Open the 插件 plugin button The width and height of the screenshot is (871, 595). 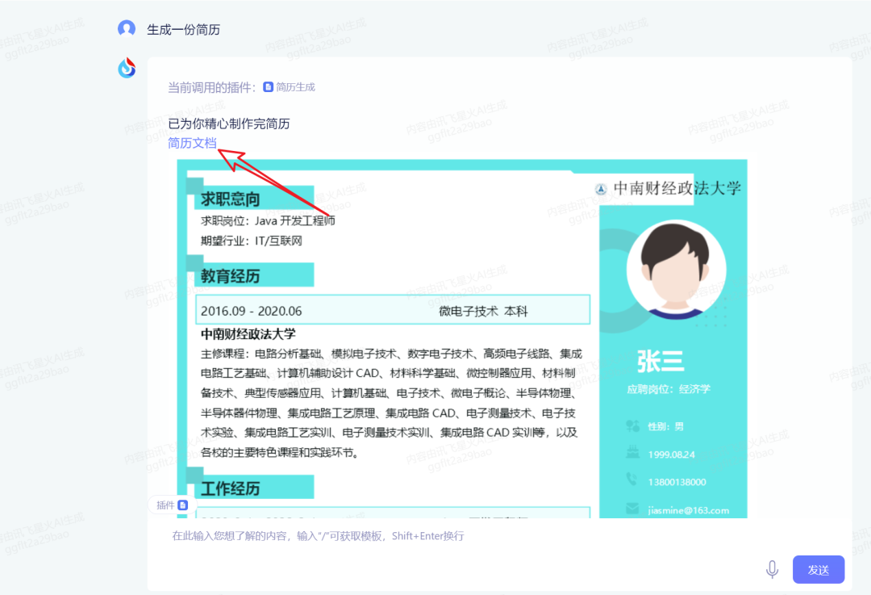click(x=172, y=505)
